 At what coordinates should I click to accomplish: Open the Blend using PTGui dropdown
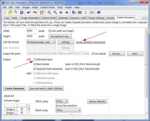tap(68, 110)
